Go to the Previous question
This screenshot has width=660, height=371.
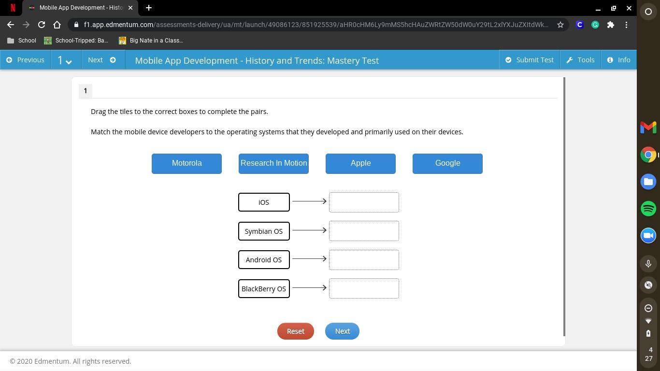25,60
